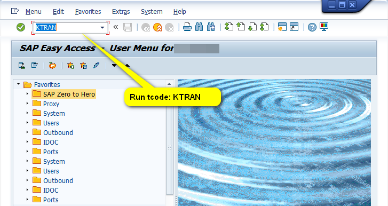
Task: Open SAP Business Workplace icon
Action: pyautogui.click(x=52, y=65)
